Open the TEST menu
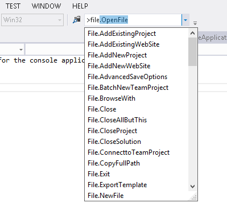 pyautogui.click(x=13, y=6)
